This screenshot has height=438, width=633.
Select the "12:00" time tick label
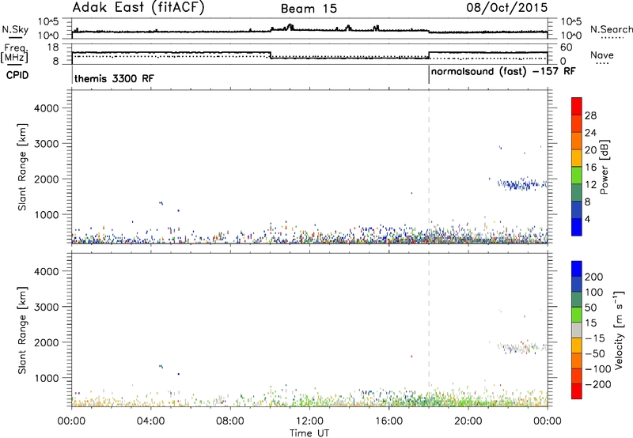click(x=309, y=421)
